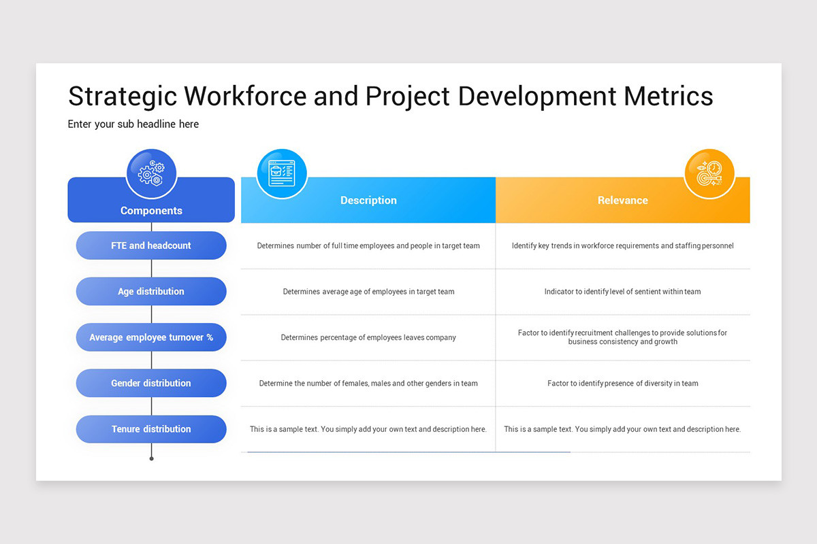Click the timeline end dot below Tenure distribution
This screenshot has height=544, width=817.
(151, 458)
